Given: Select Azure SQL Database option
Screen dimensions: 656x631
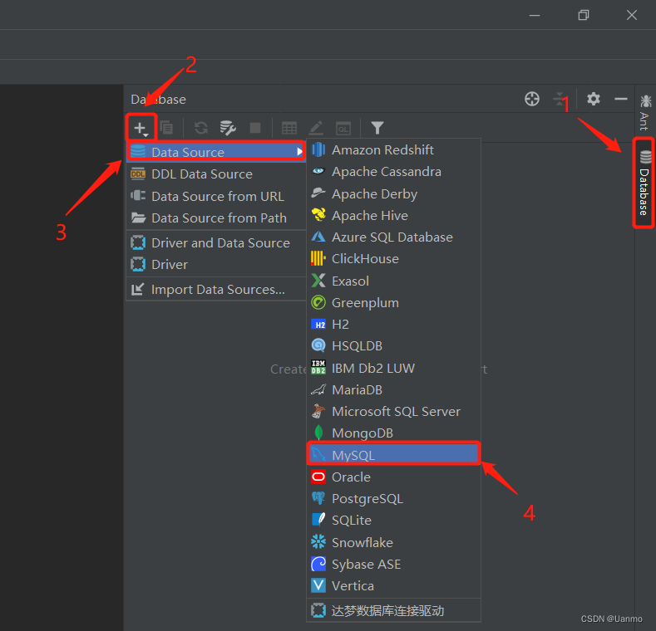Looking at the screenshot, I should pos(394,237).
